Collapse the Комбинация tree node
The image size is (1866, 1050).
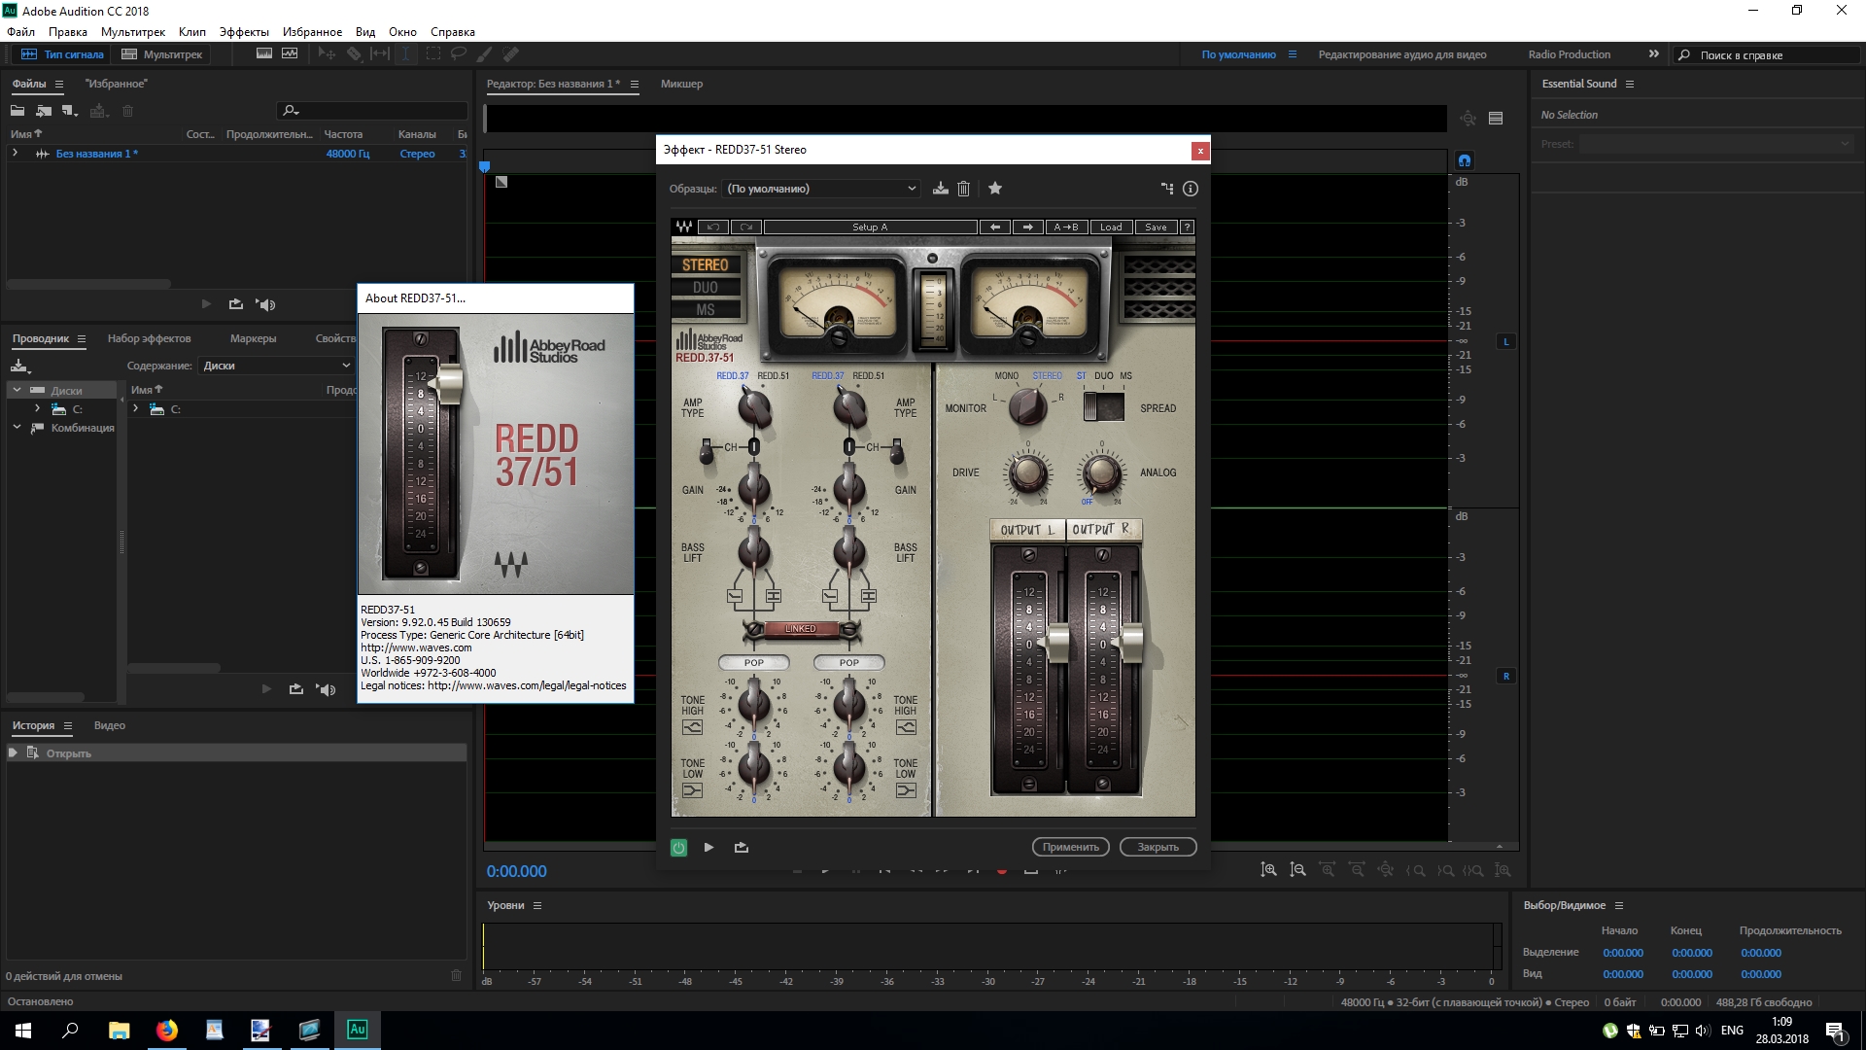(x=17, y=428)
